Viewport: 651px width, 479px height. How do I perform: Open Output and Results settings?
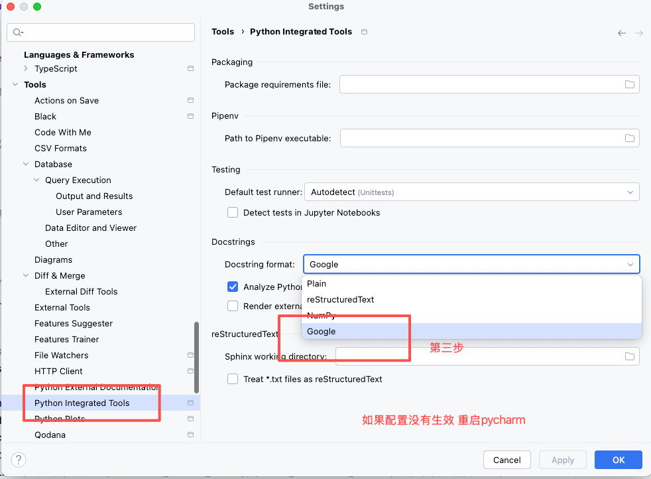(94, 196)
